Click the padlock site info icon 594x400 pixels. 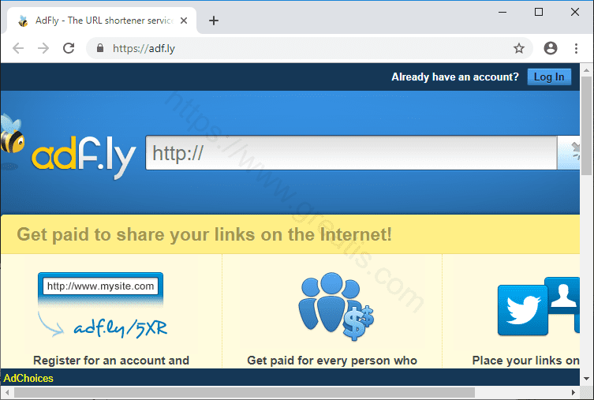point(100,47)
